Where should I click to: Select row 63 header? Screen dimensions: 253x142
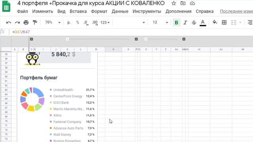(6, 90)
